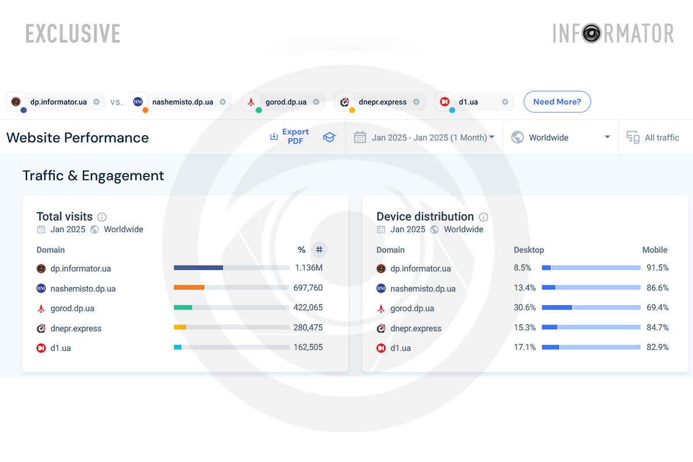Click the gorod.dp.ua rocket favicon in the list
The width and height of the screenshot is (693, 462).
point(41,308)
